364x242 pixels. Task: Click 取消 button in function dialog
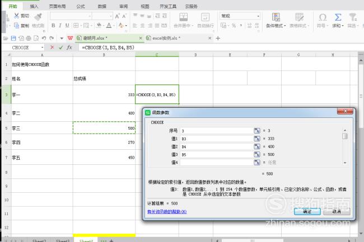coord(337,211)
